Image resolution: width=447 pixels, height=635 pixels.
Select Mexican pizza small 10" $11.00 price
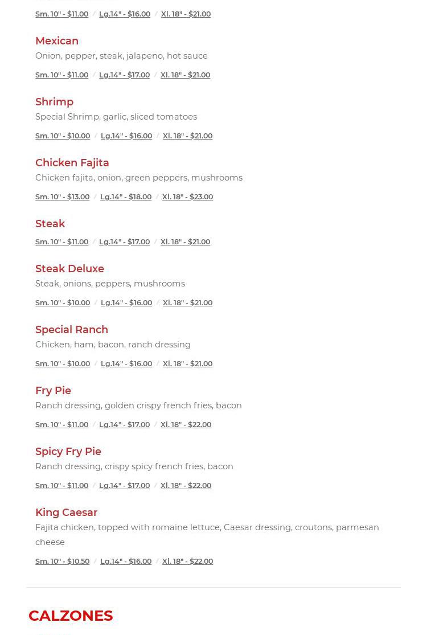(x=61, y=75)
